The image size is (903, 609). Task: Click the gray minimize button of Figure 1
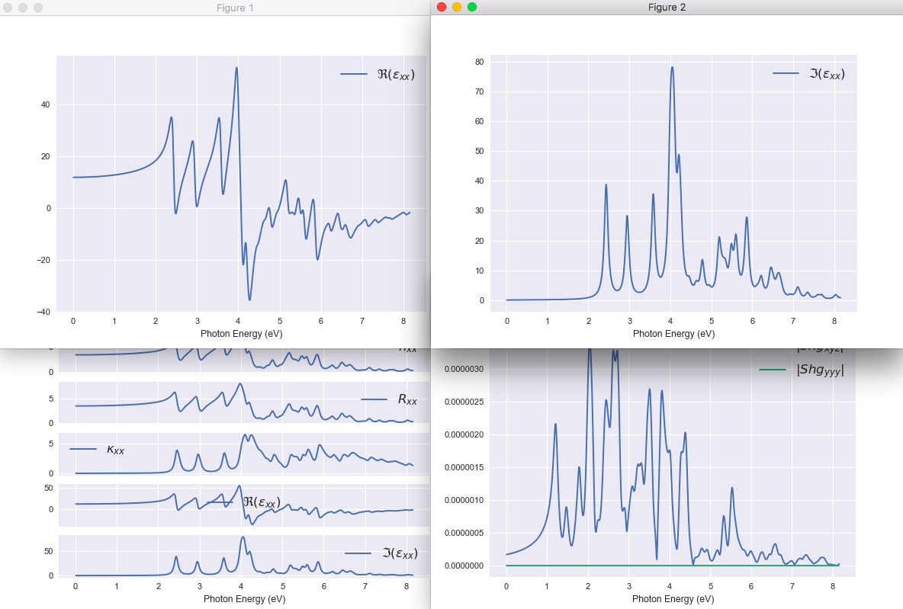(x=23, y=7)
